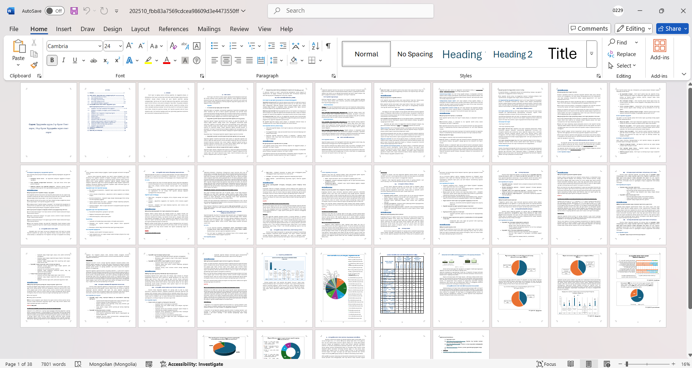The width and height of the screenshot is (692, 368).
Task: Click the Show/Hide paragraph marks icon
Action: [328, 46]
